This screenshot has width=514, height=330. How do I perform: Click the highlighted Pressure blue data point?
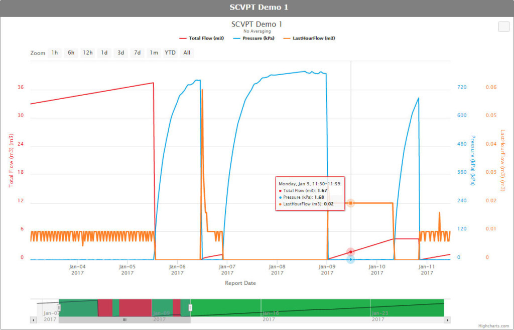tap(351, 259)
